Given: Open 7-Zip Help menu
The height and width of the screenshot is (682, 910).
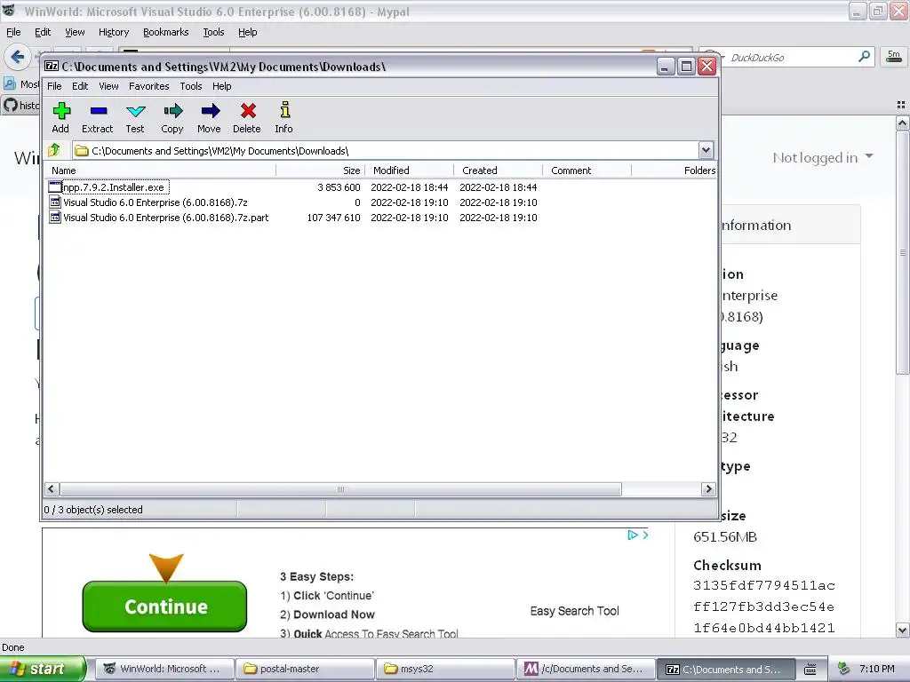Looking at the screenshot, I should (221, 86).
